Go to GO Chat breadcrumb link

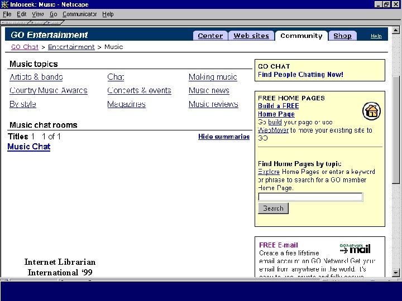pyautogui.click(x=25, y=47)
